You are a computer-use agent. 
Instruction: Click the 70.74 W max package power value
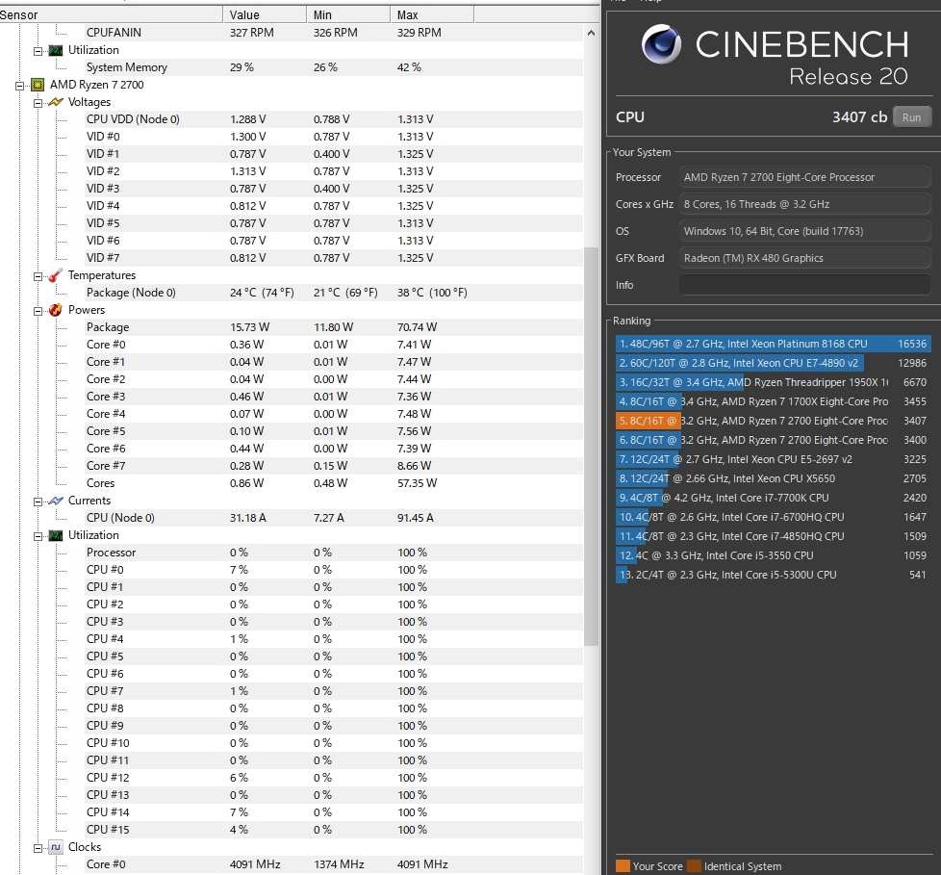tap(417, 327)
